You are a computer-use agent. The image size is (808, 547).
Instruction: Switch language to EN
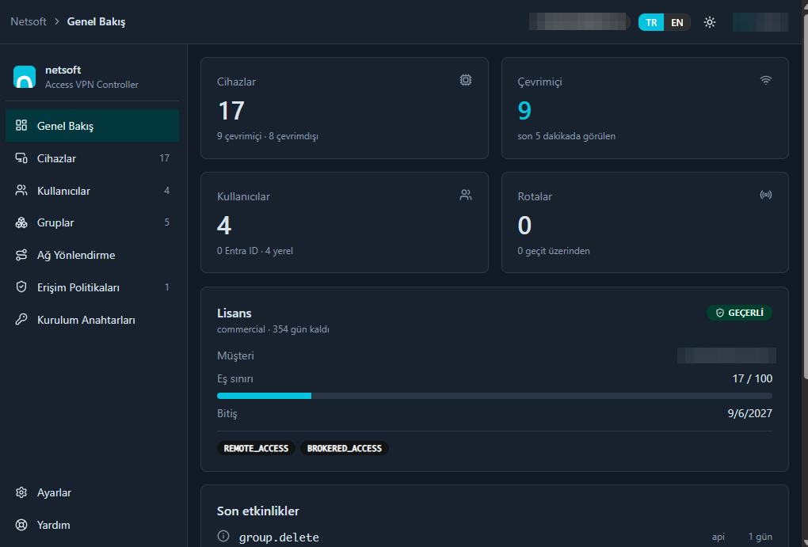(x=677, y=22)
